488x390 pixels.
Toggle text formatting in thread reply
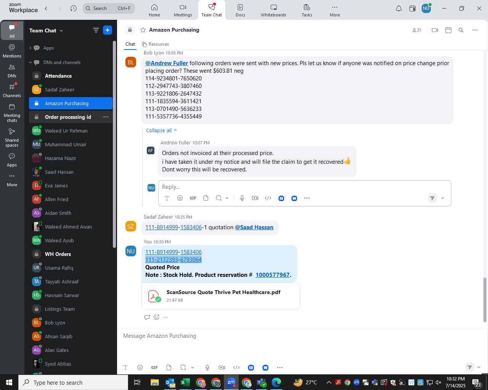167,198
